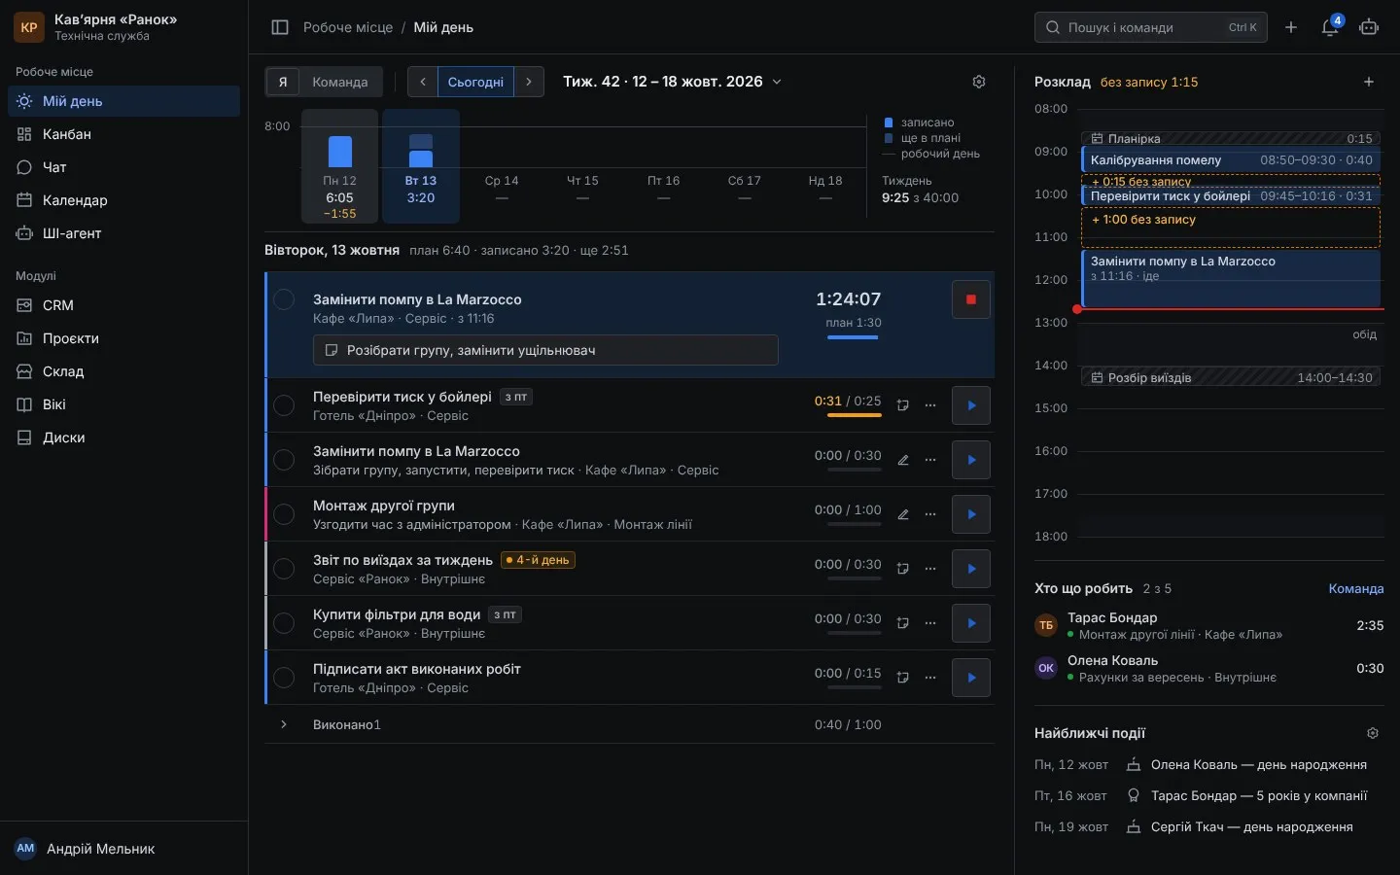Select Пн 12 day column in week chart
Viewport: 1400px width, 875px height.
(x=339, y=166)
